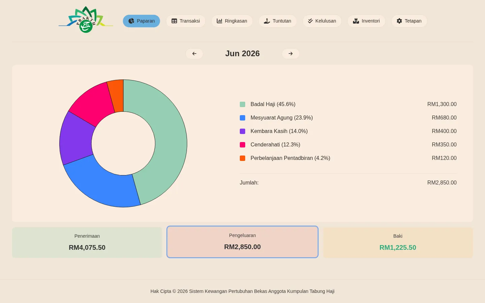Click the Jumlah total RM2,850.00 in legend
This screenshot has height=303, width=485.
(442, 183)
